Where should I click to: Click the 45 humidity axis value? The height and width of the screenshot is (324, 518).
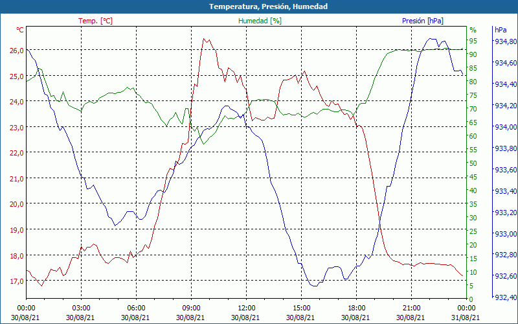(x=473, y=177)
